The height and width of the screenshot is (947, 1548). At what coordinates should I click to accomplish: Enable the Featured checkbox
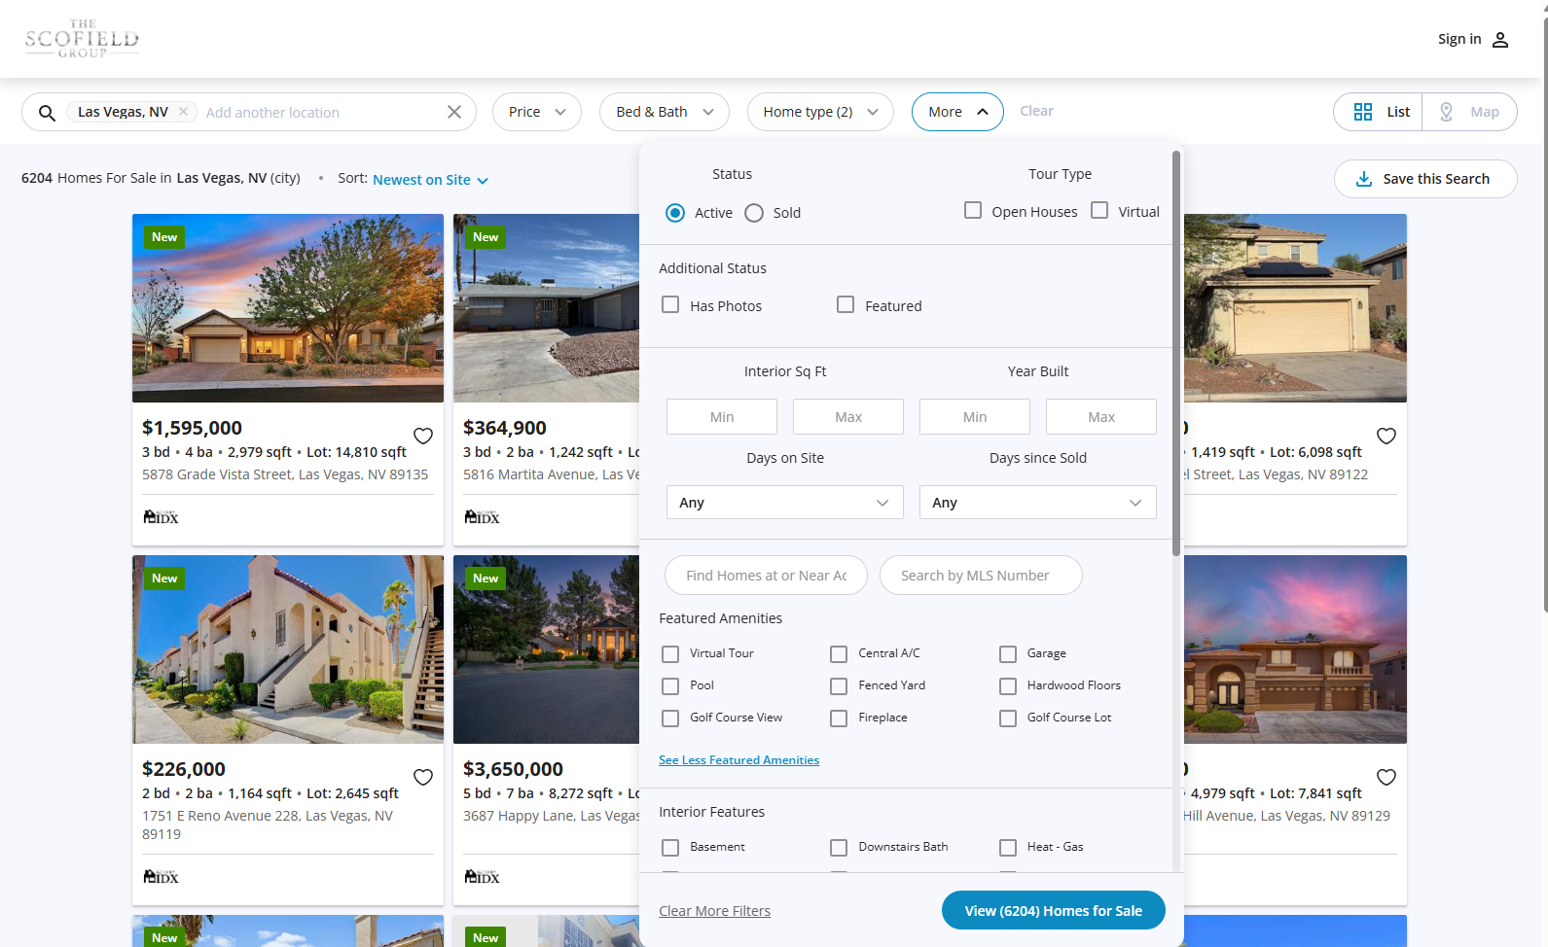click(x=846, y=304)
